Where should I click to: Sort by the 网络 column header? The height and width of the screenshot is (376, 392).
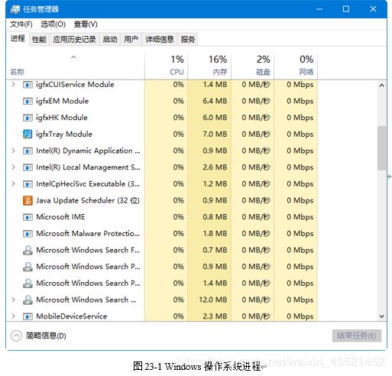(x=296, y=66)
